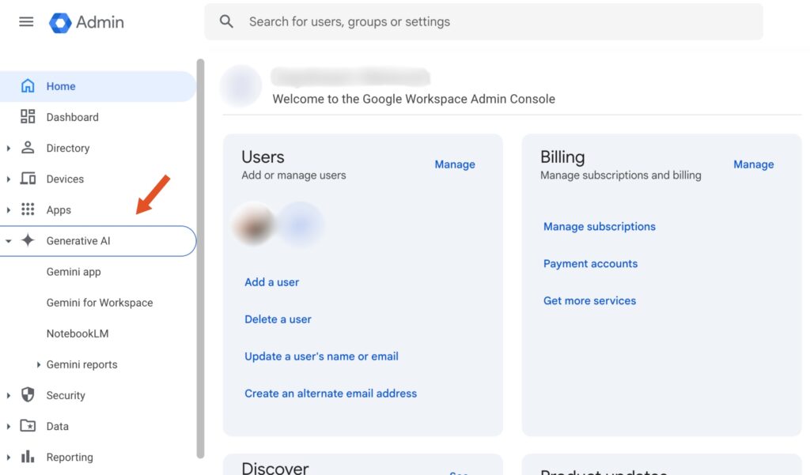Click the Add a user link
Viewport: 810px width, 475px height.
tap(272, 282)
